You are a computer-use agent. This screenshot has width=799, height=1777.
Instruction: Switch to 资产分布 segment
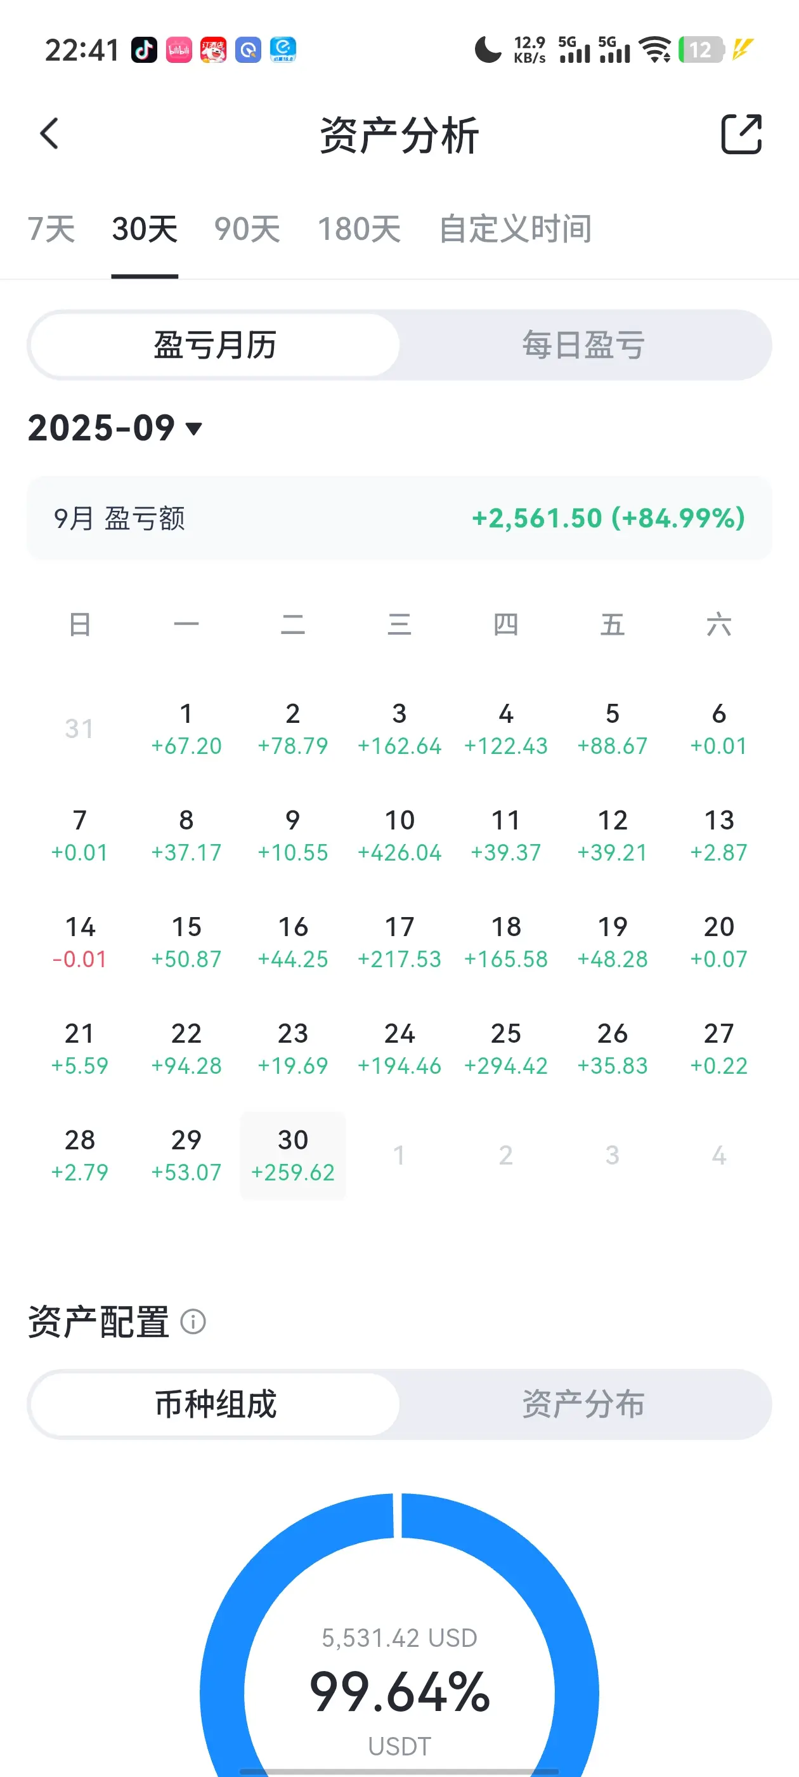pos(584,1404)
